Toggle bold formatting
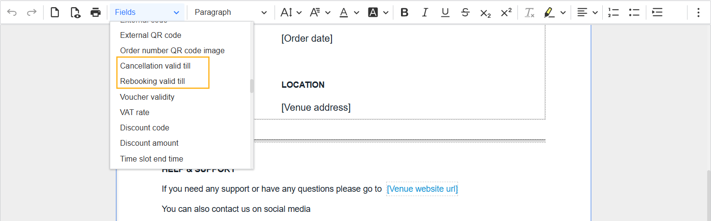The height and width of the screenshot is (221, 711). 404,12
